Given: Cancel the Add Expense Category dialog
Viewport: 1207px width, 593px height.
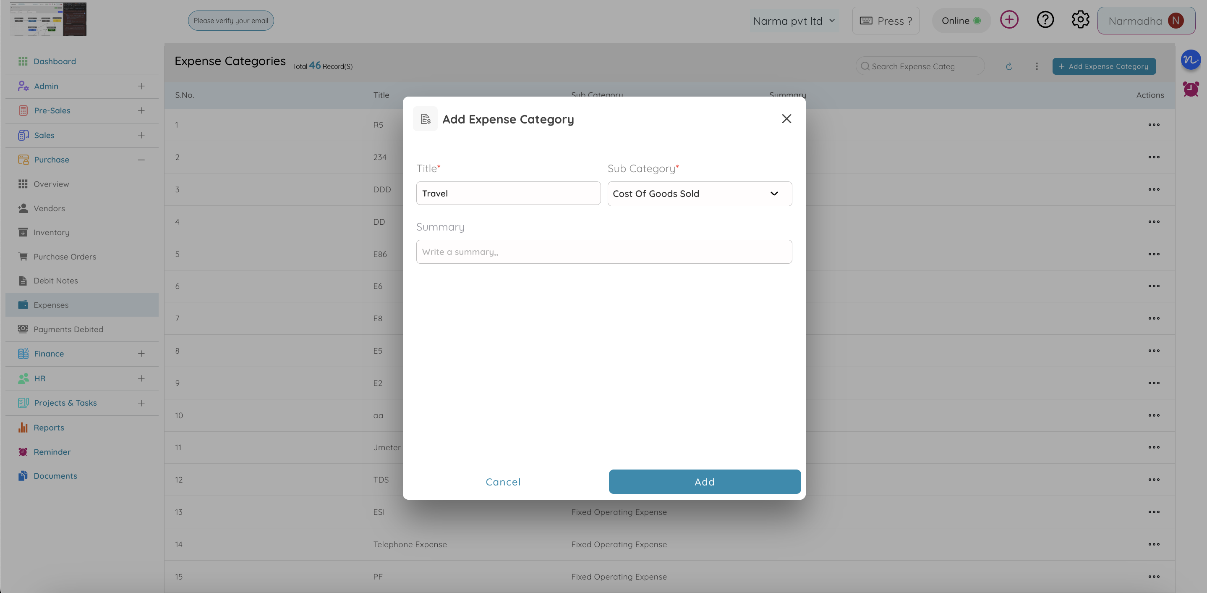Looking at the screenshot, I should tap(503, 481).
